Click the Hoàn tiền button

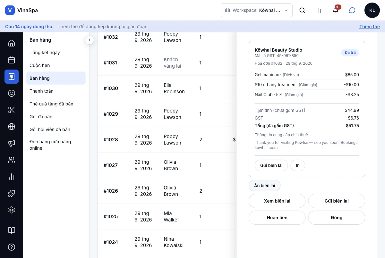(x=277, y=218)
